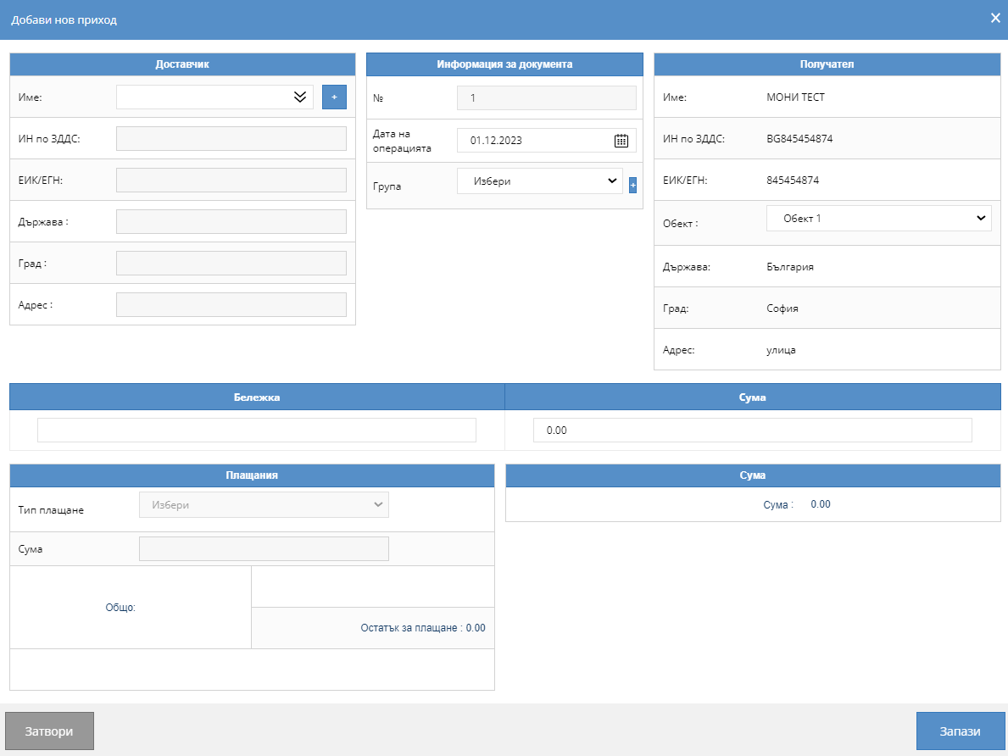Click the supplier Град field
This screenshot has height=756, width=1008.
click(231, 264)
